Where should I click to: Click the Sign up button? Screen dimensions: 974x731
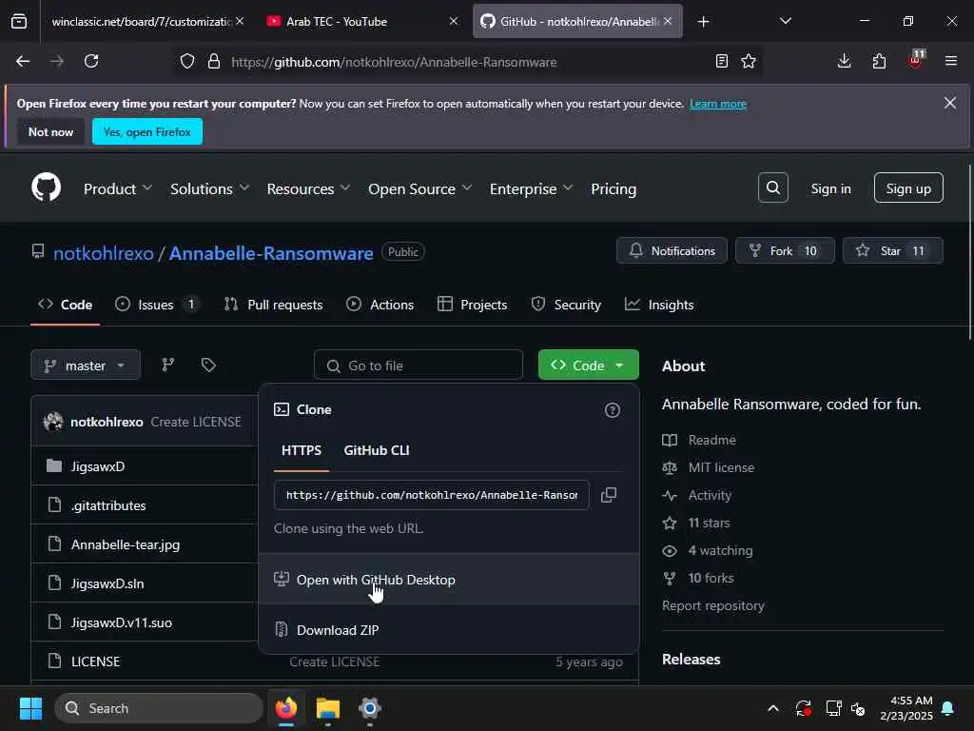908,188
